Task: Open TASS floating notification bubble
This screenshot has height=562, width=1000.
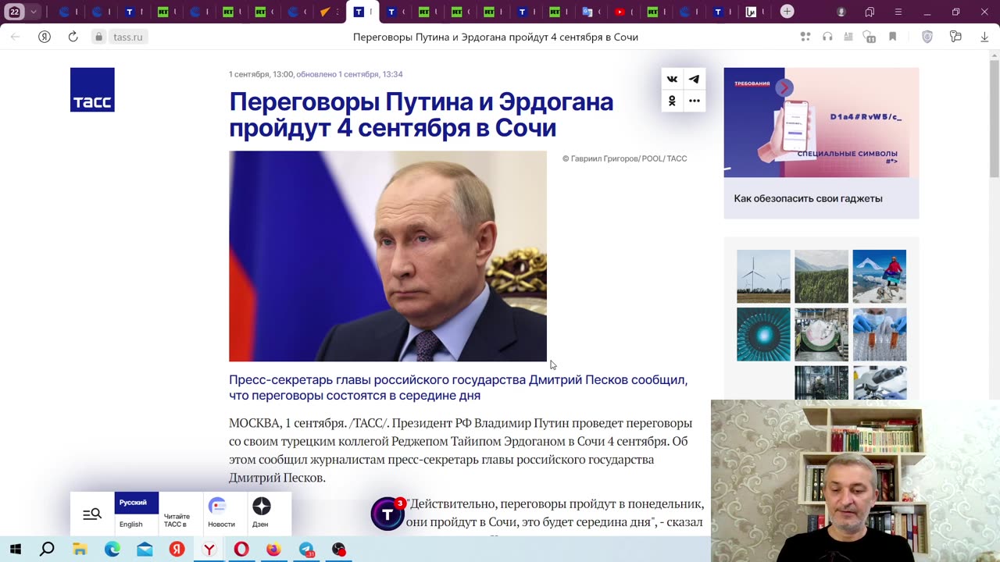Action: coord(387,513)
